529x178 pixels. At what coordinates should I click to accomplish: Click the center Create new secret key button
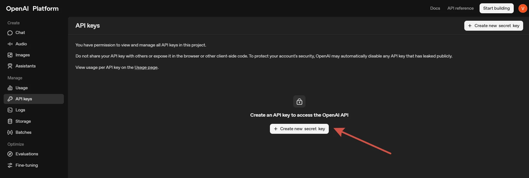(x=299, y=129)
